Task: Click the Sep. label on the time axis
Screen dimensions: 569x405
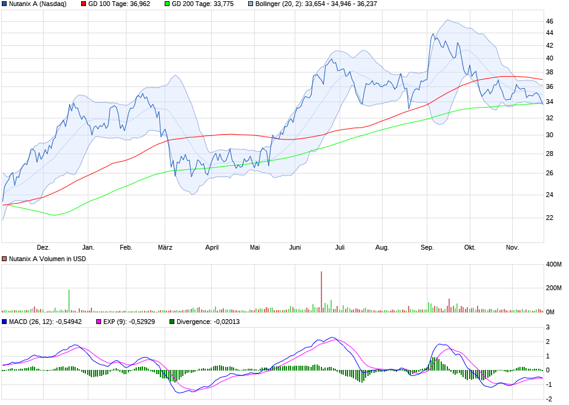Action: point(427,247)
